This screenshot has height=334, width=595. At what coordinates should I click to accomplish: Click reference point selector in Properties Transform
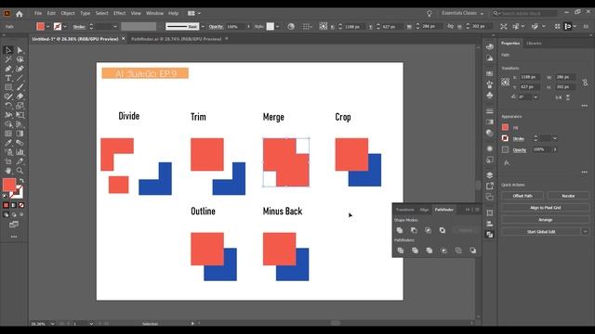pos(506,82)
